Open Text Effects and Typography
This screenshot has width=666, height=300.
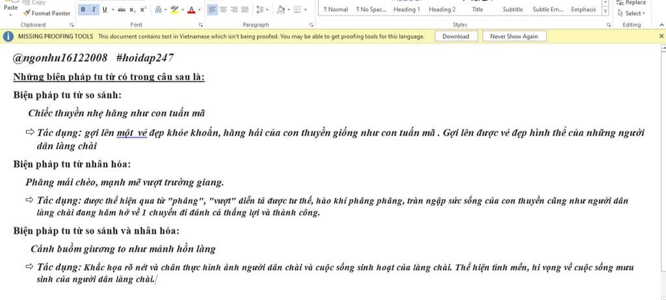(158, 9)
